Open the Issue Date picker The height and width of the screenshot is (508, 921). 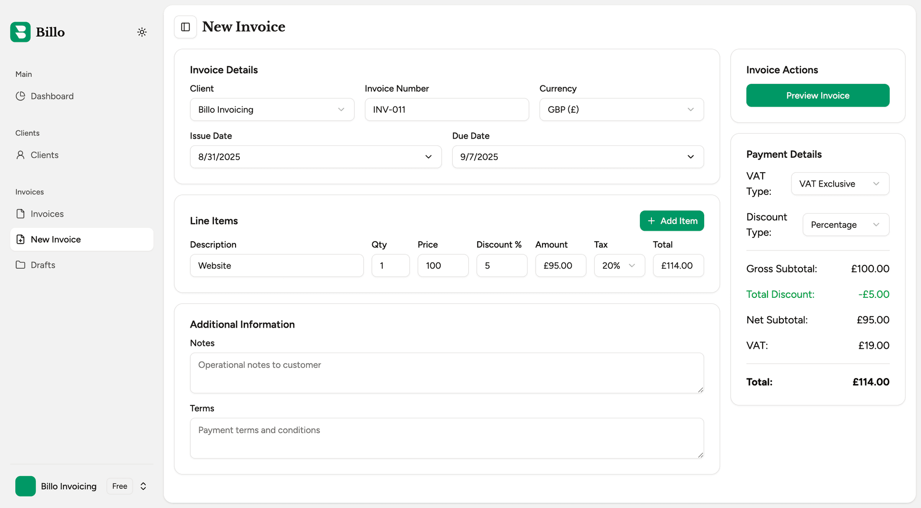coord(315,156)
